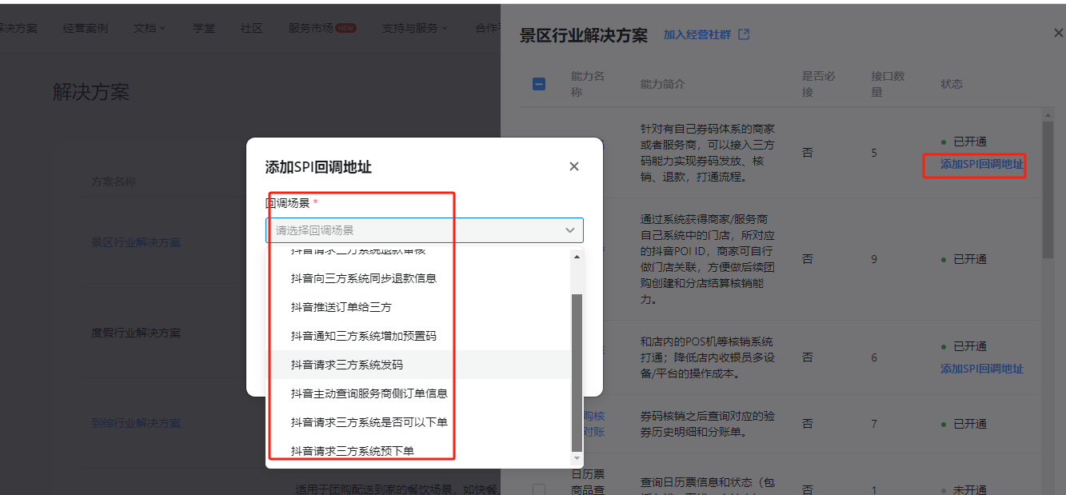
Task: Open the 学堂 navigation item
Action: pyautogui.click(x=204, y=27)
